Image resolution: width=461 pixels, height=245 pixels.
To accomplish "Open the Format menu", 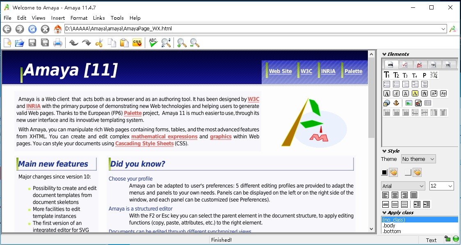I will point(79,18).
